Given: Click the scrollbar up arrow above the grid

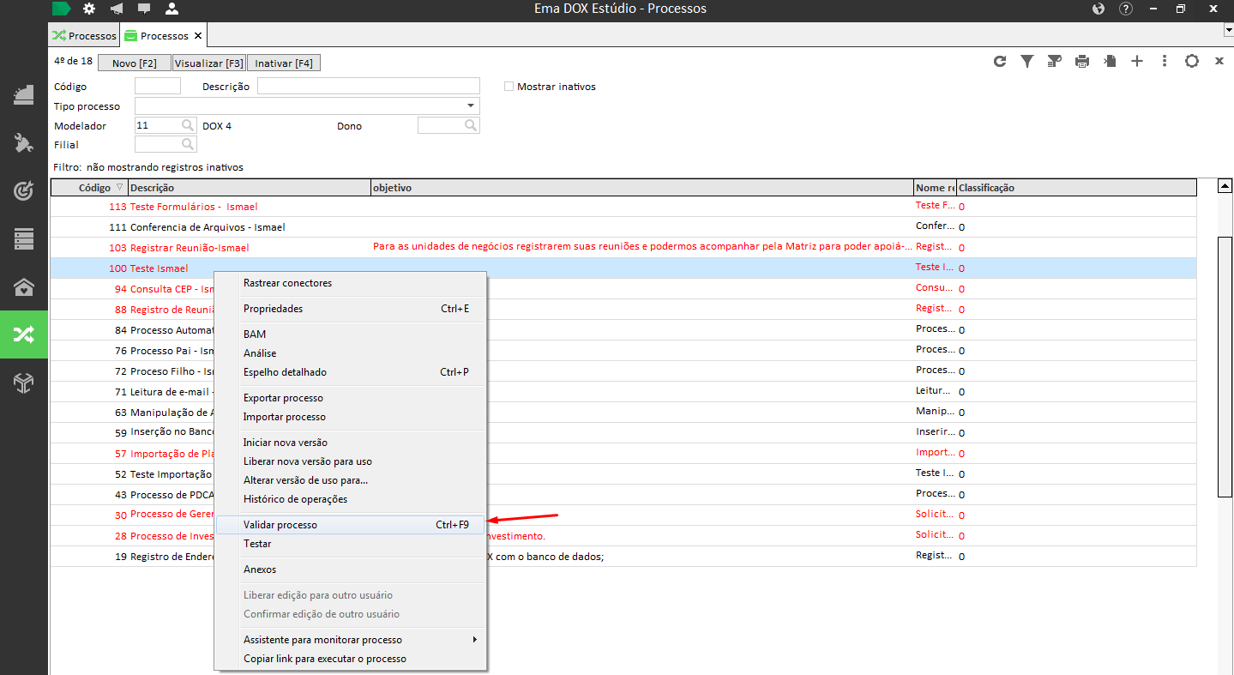Looking at the screenshot, I should [x=1225, y=185].
